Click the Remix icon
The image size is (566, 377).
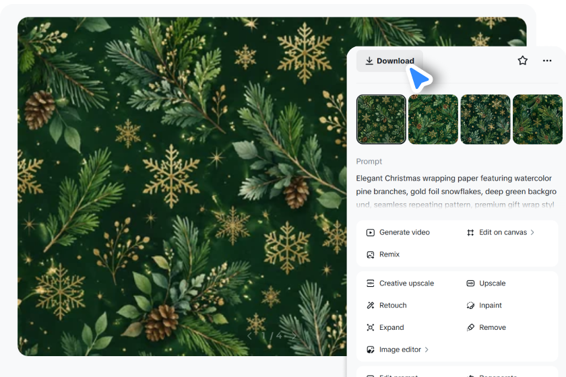click(x=371, y=254)
